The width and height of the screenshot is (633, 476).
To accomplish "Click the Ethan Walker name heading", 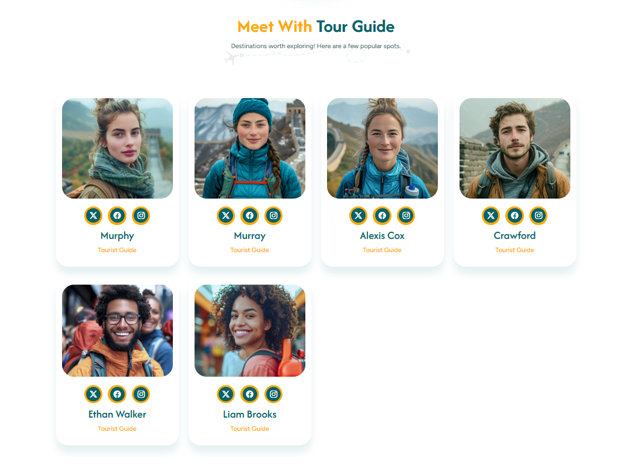I will pyautogui.click(x=117, y=415).
